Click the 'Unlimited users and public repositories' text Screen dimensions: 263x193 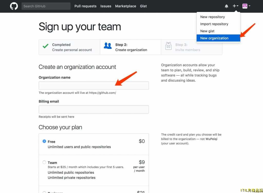[79, 147]
